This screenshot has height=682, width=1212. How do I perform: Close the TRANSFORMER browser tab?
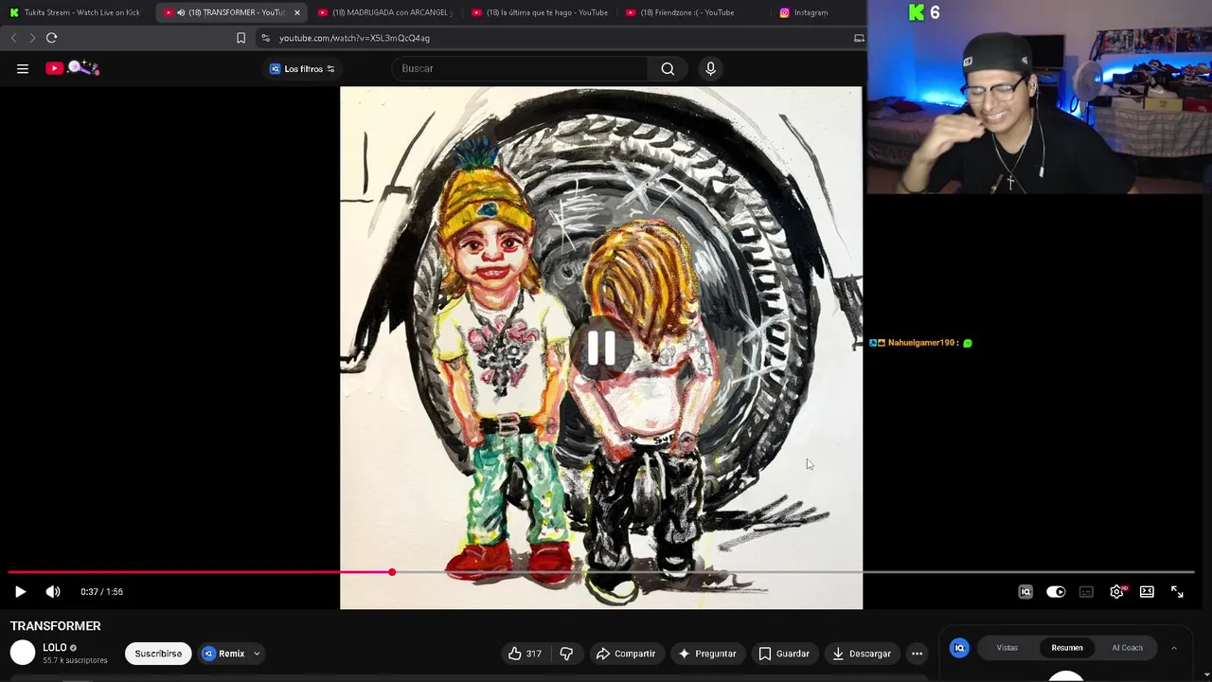(x=297, y=12)
